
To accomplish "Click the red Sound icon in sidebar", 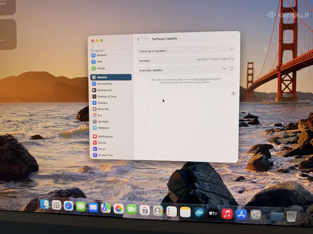I will click(95, 143).
